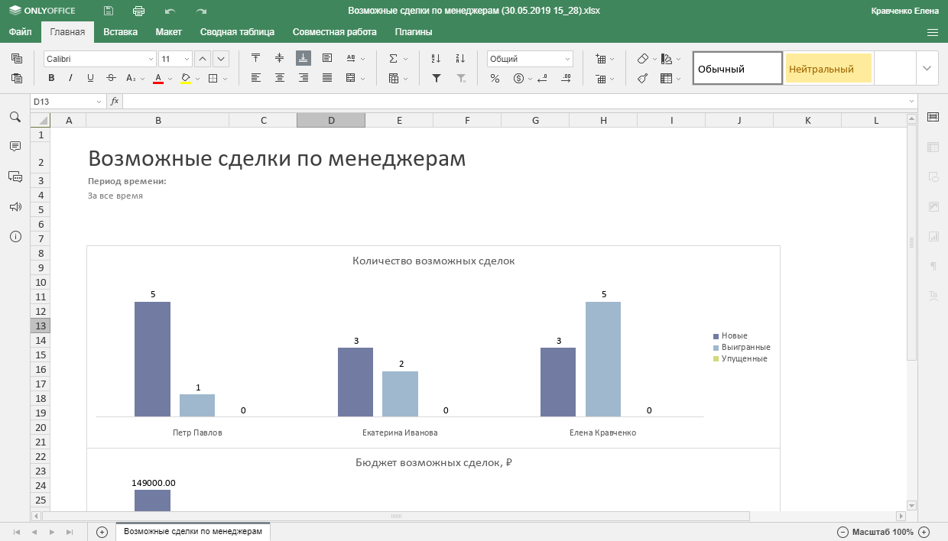Click the Save icon in the title bar
This screenshot has width=948, height=541.
109,11
